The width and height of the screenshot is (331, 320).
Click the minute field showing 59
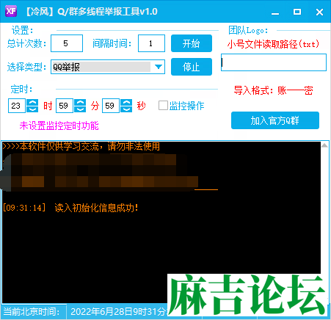65,106
